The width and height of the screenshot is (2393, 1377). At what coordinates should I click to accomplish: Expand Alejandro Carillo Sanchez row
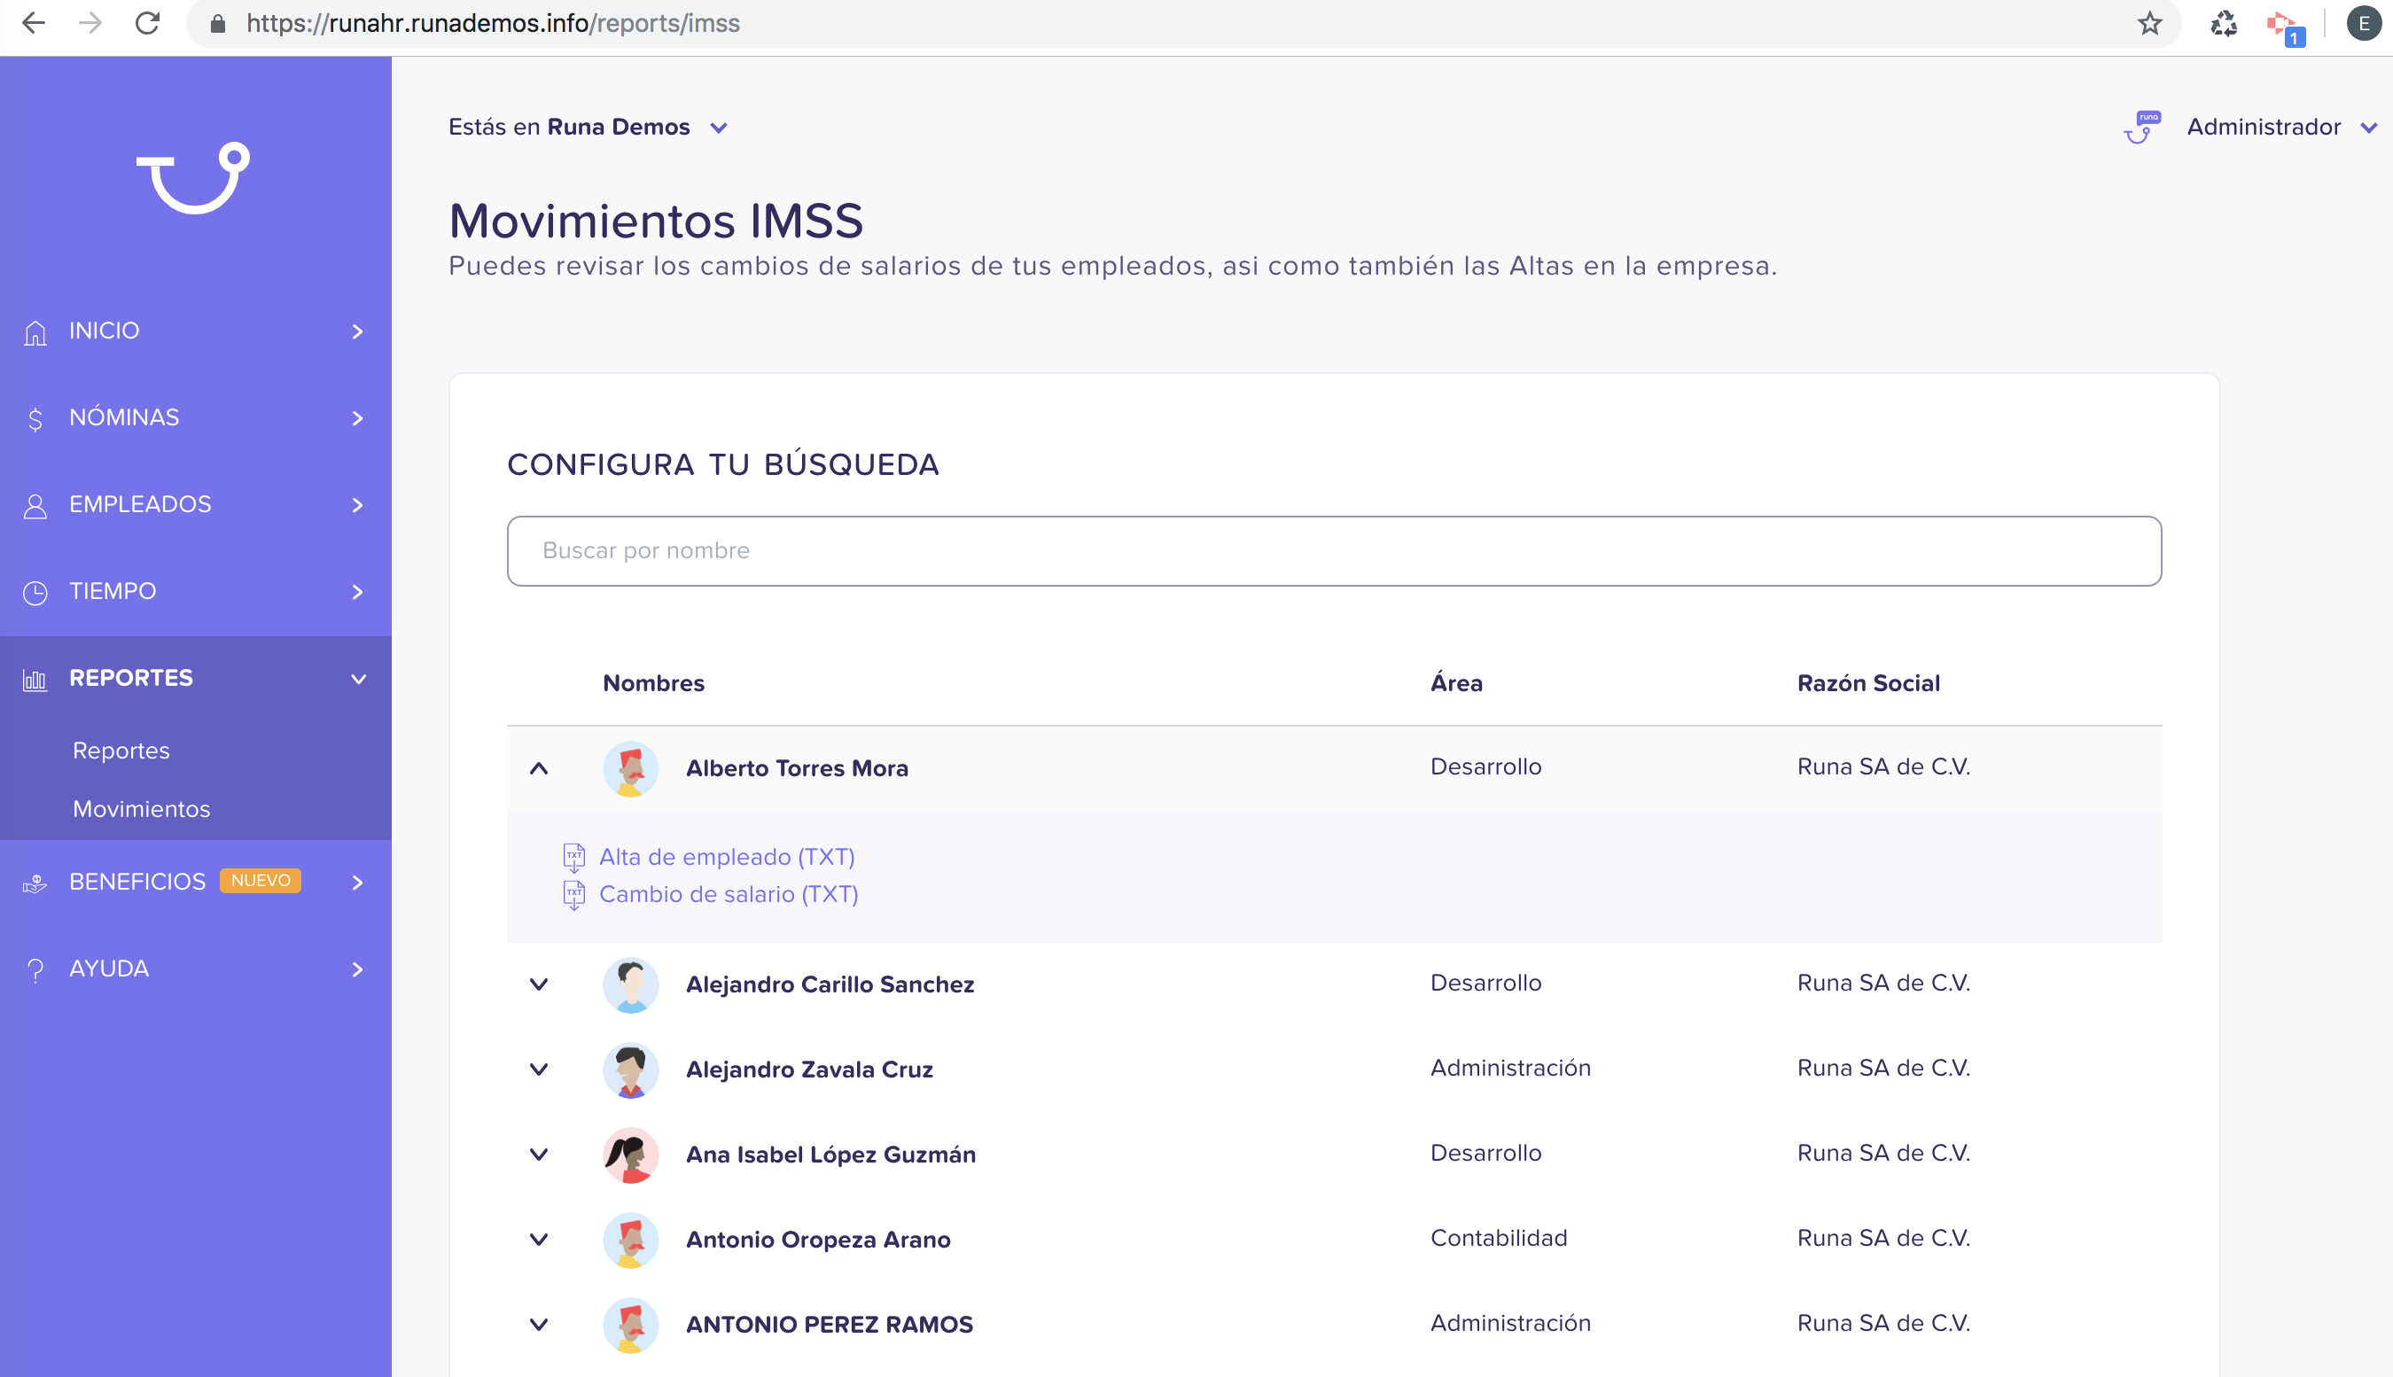click(539, 984)
